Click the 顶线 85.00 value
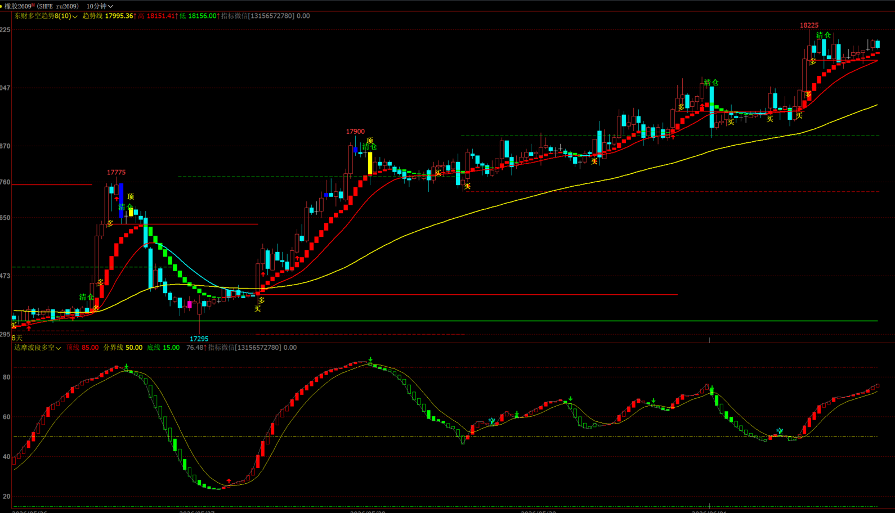895x513 pixels. [83, 348]
